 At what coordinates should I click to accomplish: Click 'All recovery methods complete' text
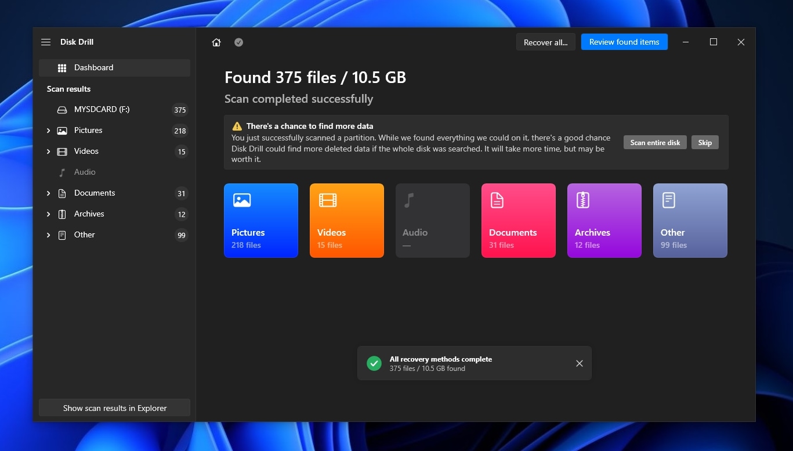coord(441,359)
